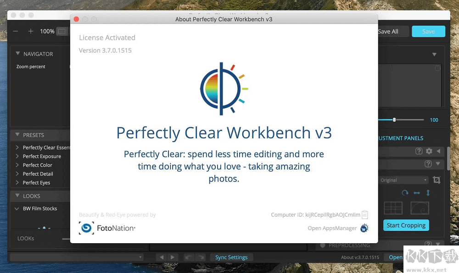Expand the PREPROCESSING panel arrow
The width and height of the screenshot is (459, 273).
pyautogui.click(x=438, y=244)
